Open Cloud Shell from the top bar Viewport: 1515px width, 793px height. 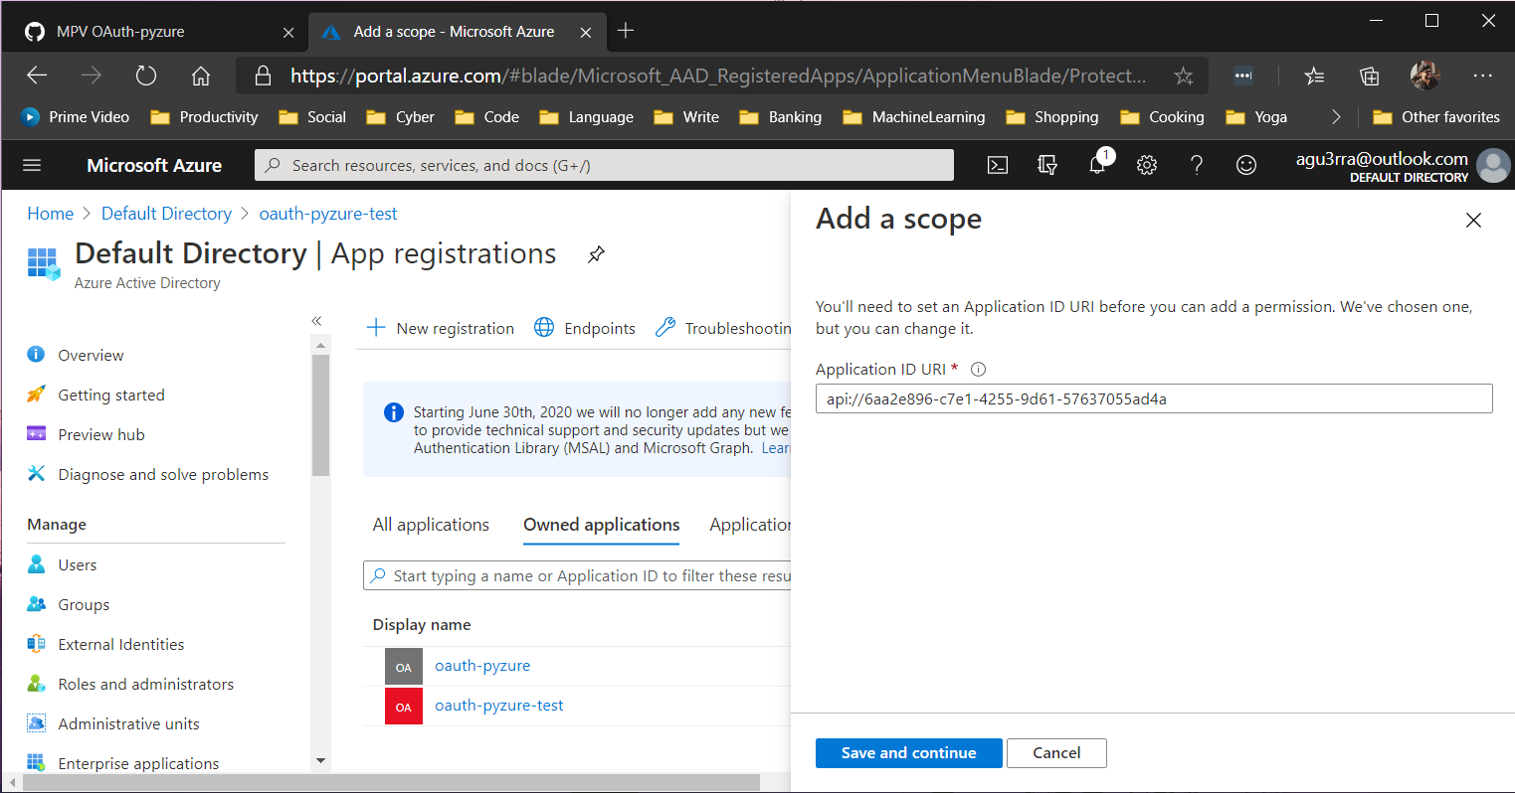click(998, 165)
